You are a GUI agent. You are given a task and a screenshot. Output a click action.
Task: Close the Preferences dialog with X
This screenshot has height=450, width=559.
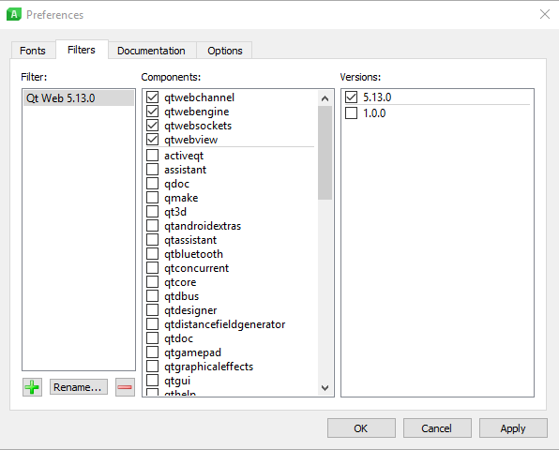[544, 14]
